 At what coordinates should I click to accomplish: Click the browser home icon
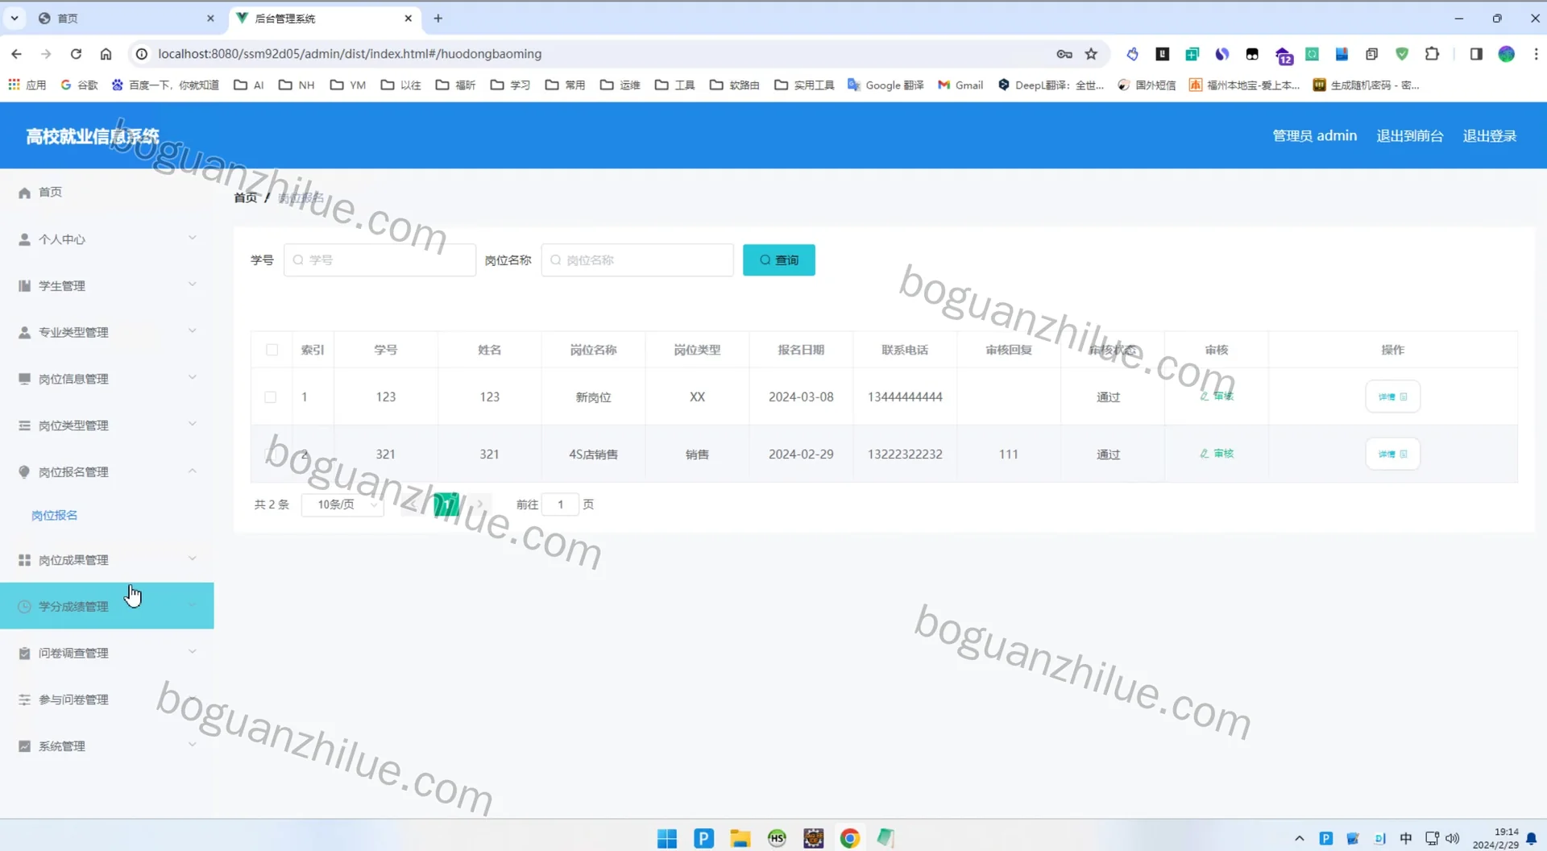click(x=106, y=54)
